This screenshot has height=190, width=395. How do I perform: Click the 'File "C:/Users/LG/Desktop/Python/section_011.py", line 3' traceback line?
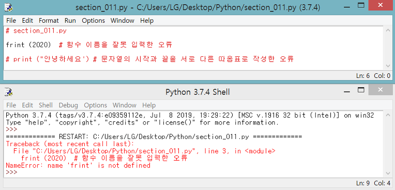[x=144, y=151]
